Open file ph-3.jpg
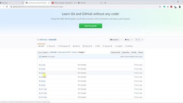The height and width of the screenshot is (103, 183). (x=44, y=97)
